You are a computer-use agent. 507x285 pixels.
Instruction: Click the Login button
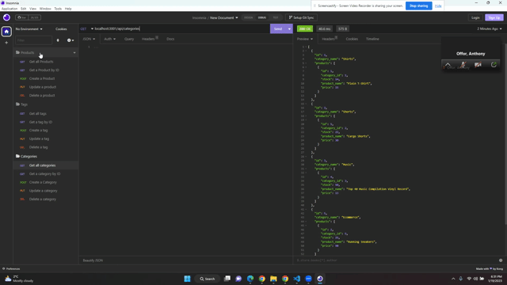475,17
